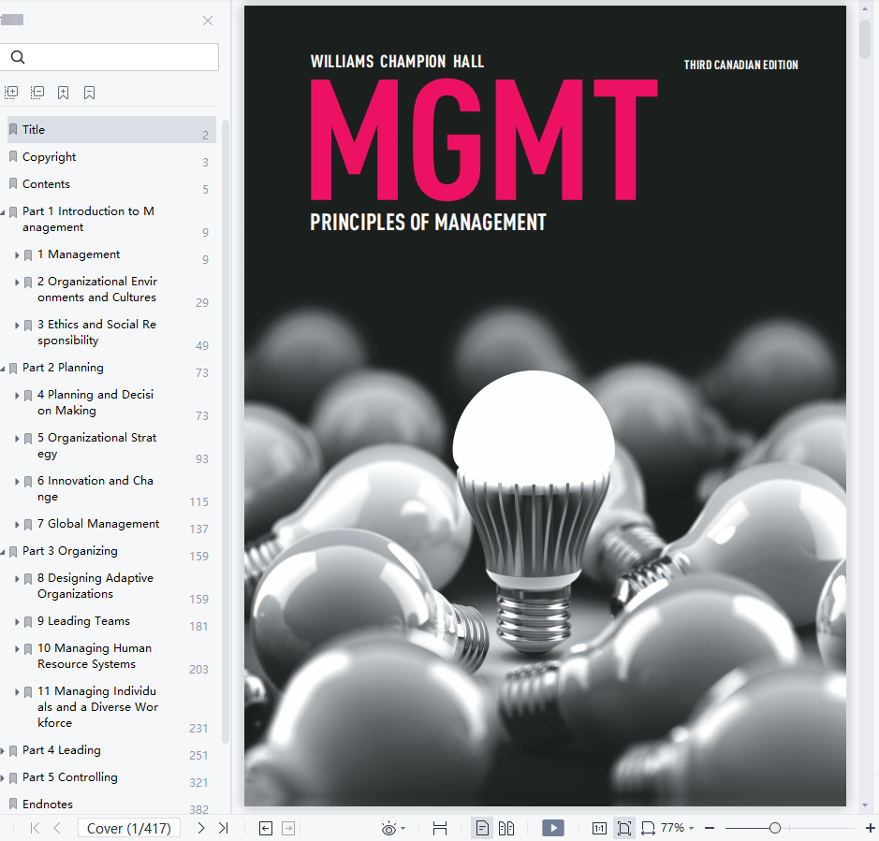Delete bookmark icon in panel toolbar
The width and height of the screenshot is (879, 841).
89,93
